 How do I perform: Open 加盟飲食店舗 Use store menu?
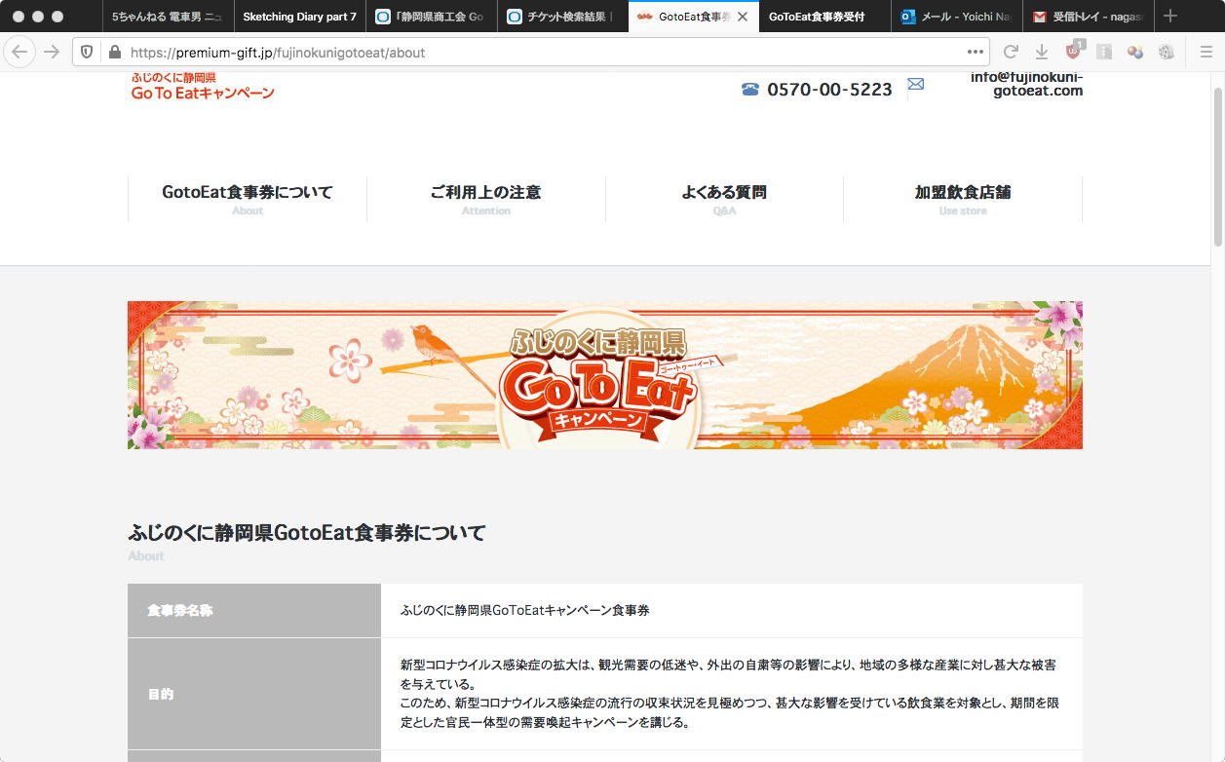963,199
